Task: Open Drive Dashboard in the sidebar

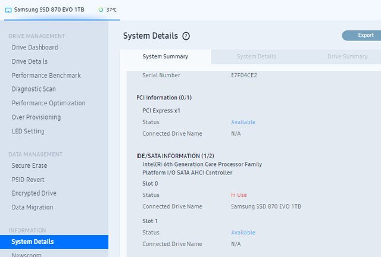Action: point(35,48)
